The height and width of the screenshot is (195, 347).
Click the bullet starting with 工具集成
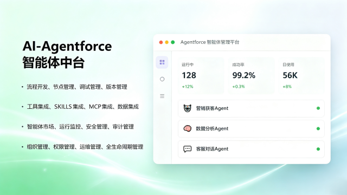(82, 107)
